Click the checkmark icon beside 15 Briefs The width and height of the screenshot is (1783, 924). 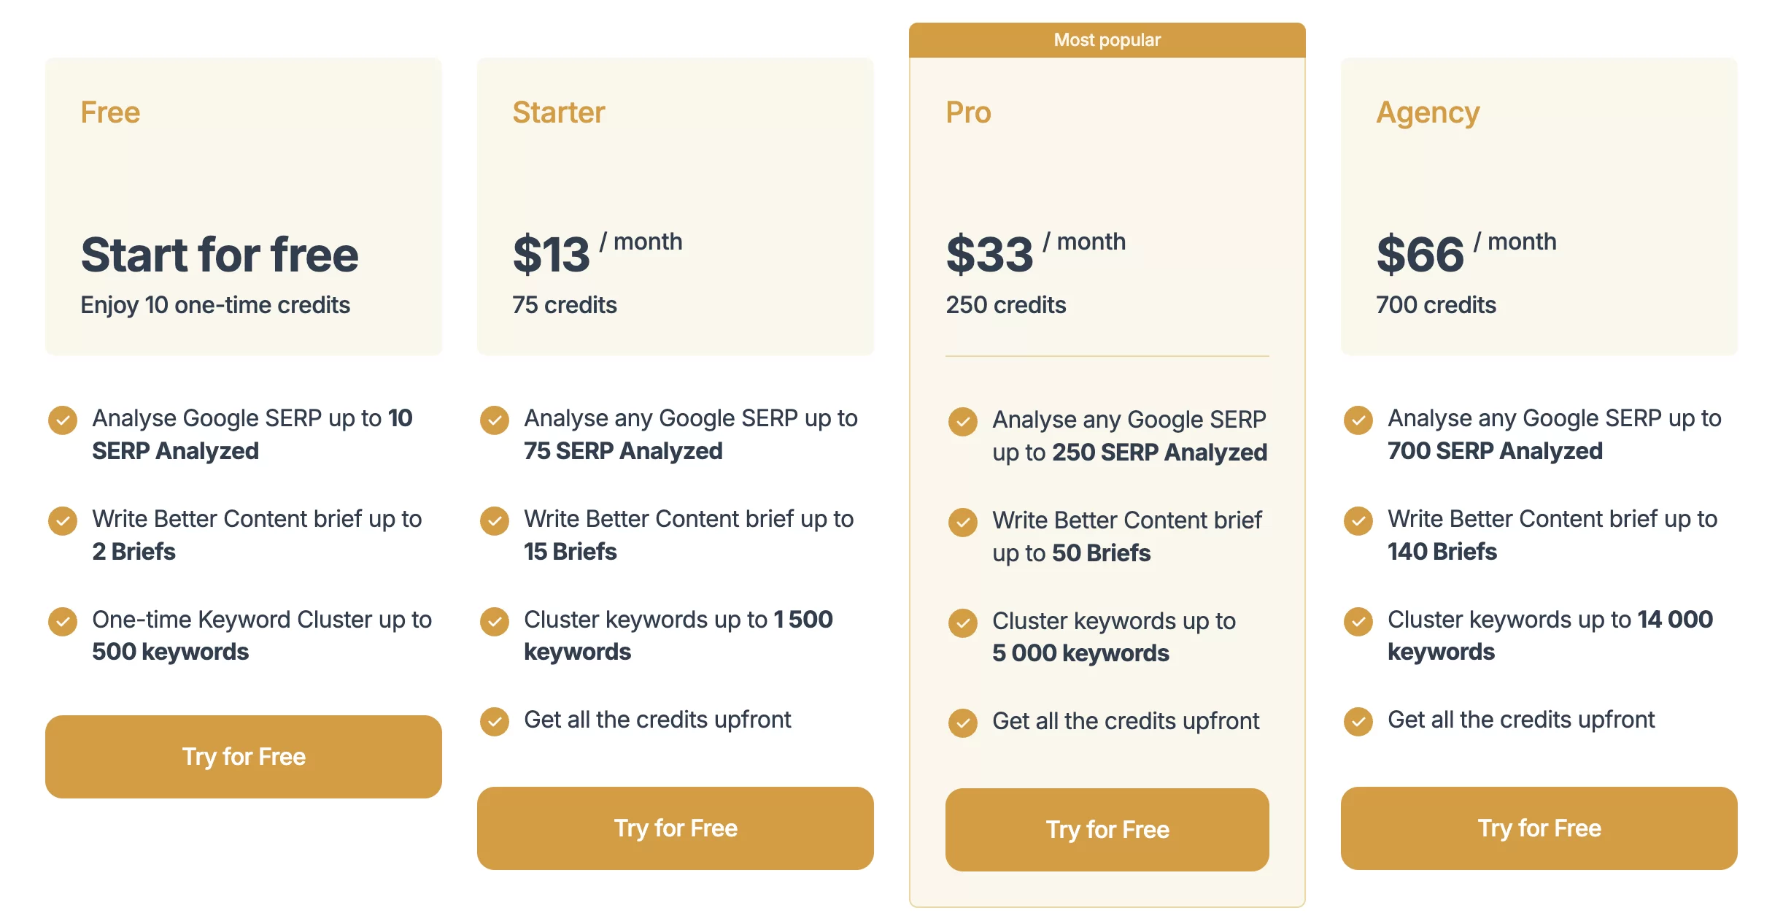pos(495,521)
